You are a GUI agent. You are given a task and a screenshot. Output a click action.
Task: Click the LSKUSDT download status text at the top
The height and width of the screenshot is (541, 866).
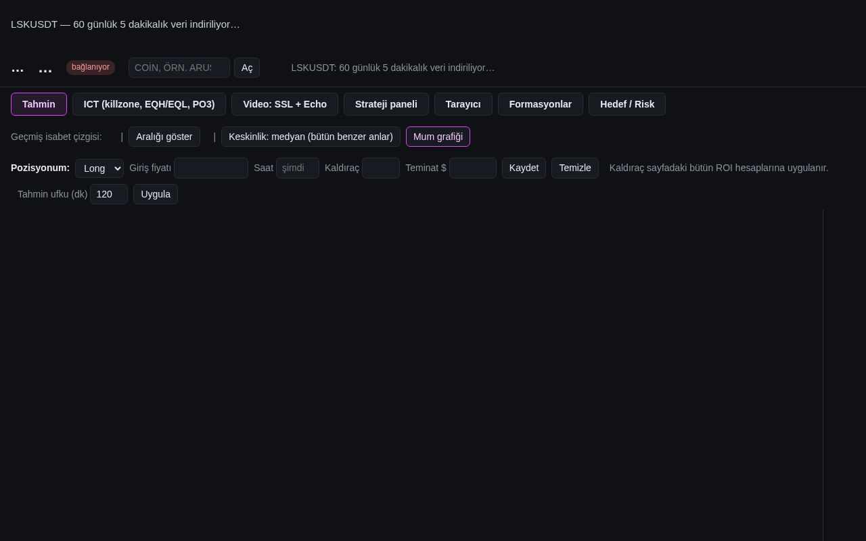(125, 24)
